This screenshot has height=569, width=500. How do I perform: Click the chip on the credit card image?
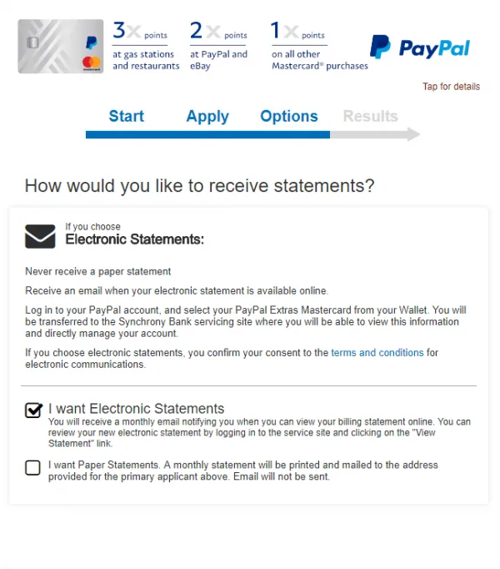[32, 43]
